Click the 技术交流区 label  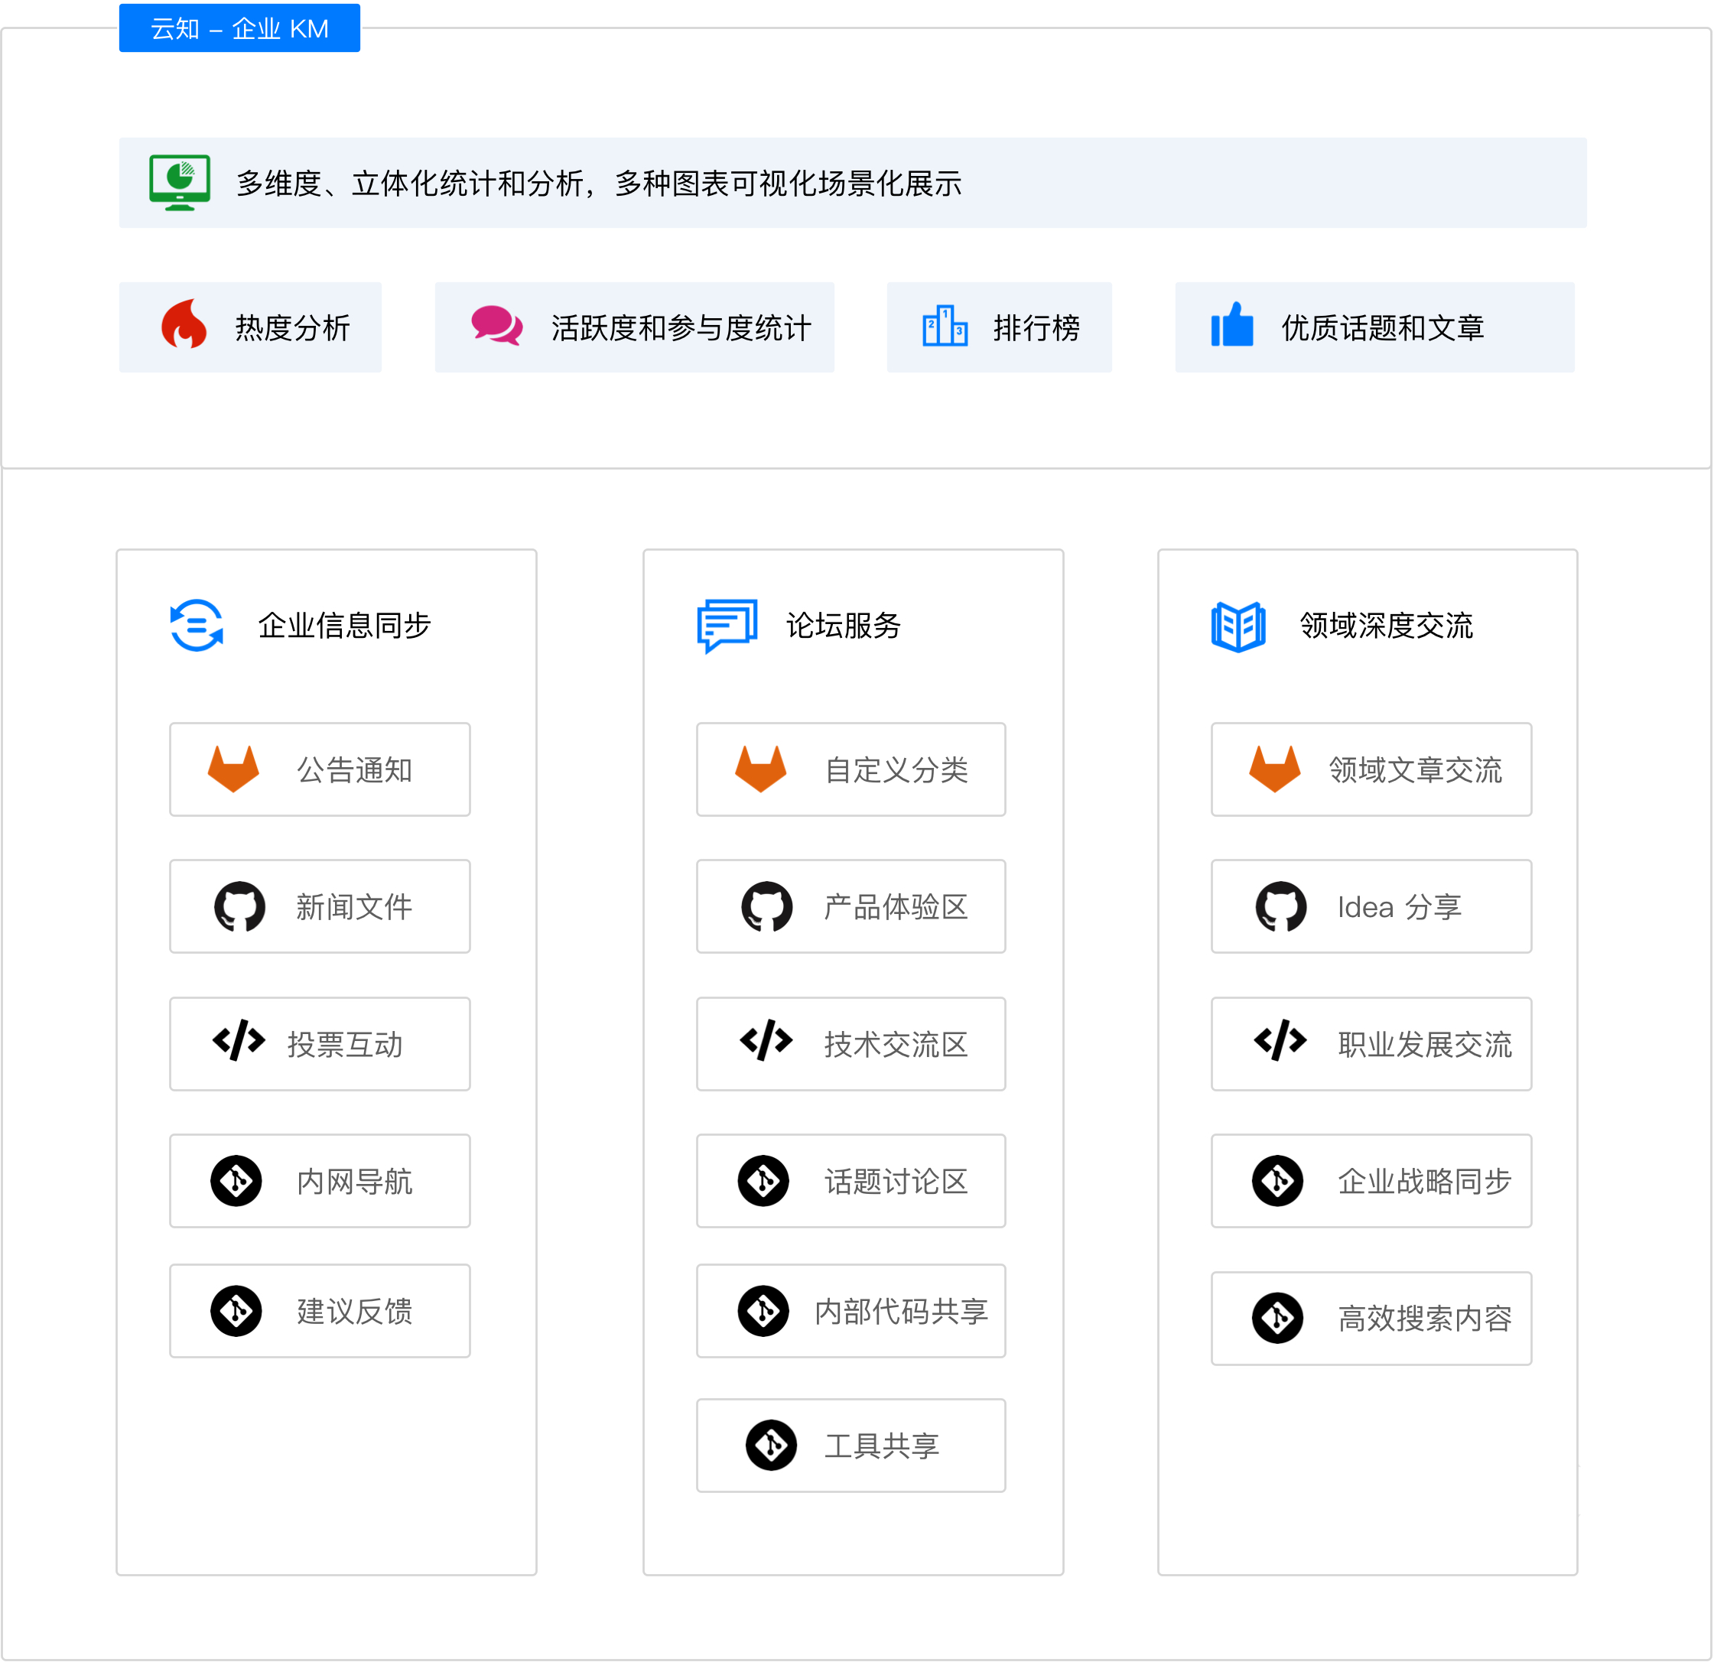click(896, 1045)
